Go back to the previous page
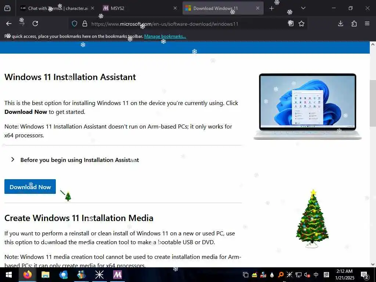This screenshot has width=376, height=282. [9, 23]
